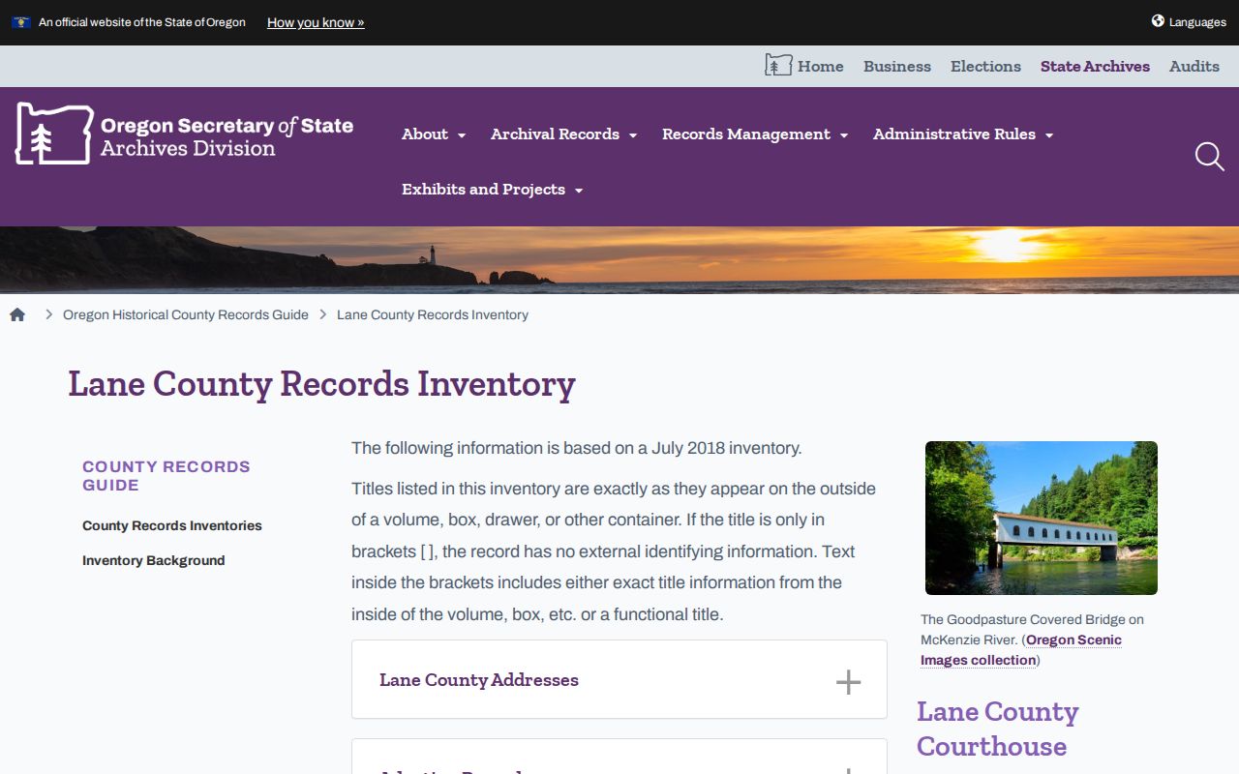Open the Records Management dropdown
The height and width of the screenshot is (774, 1239).
coord(755,134)
